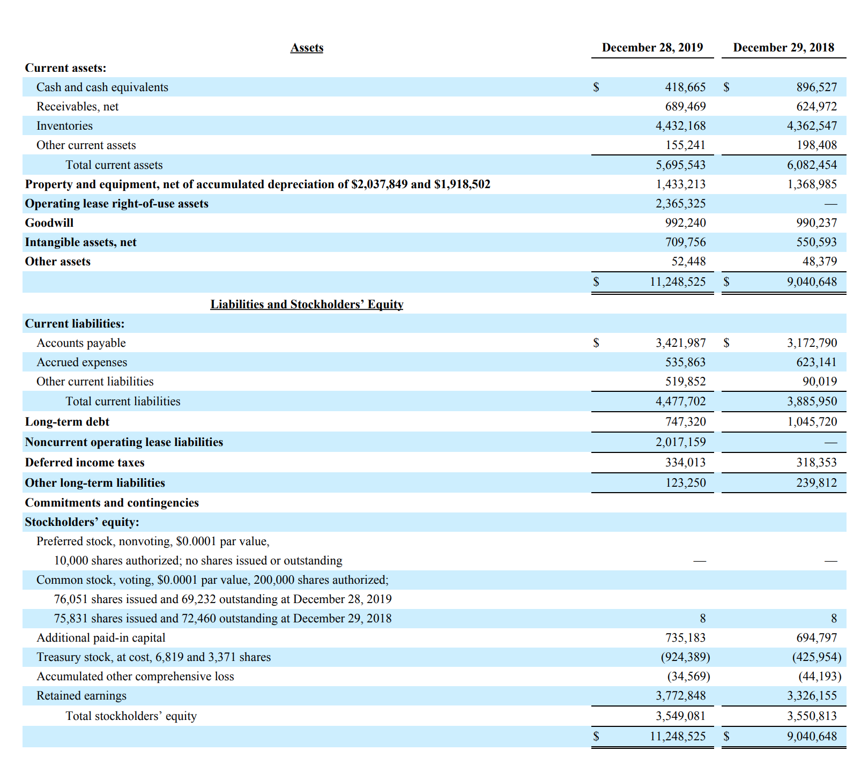Click the 735,183 value

[685, 638]
